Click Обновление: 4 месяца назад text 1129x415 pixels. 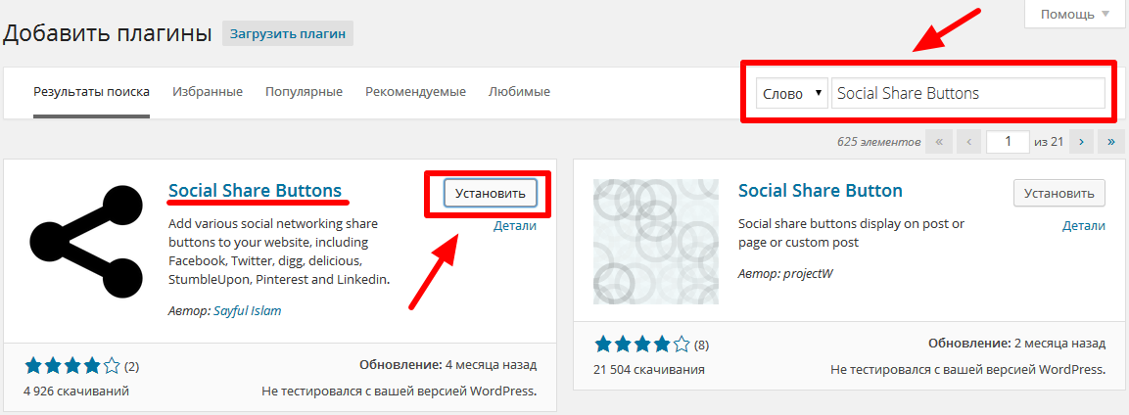pos(447,365)
